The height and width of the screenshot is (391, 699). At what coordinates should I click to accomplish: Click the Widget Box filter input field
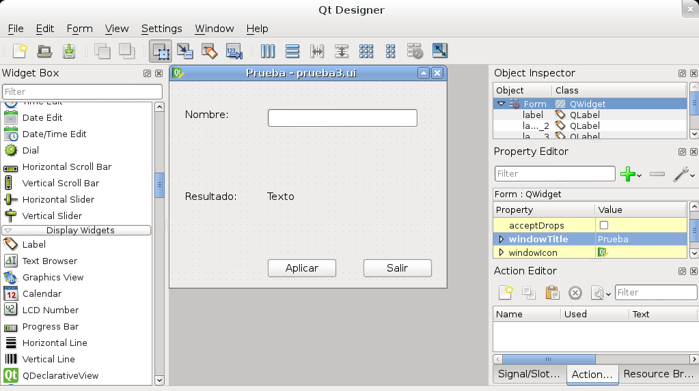click(82, 91)
